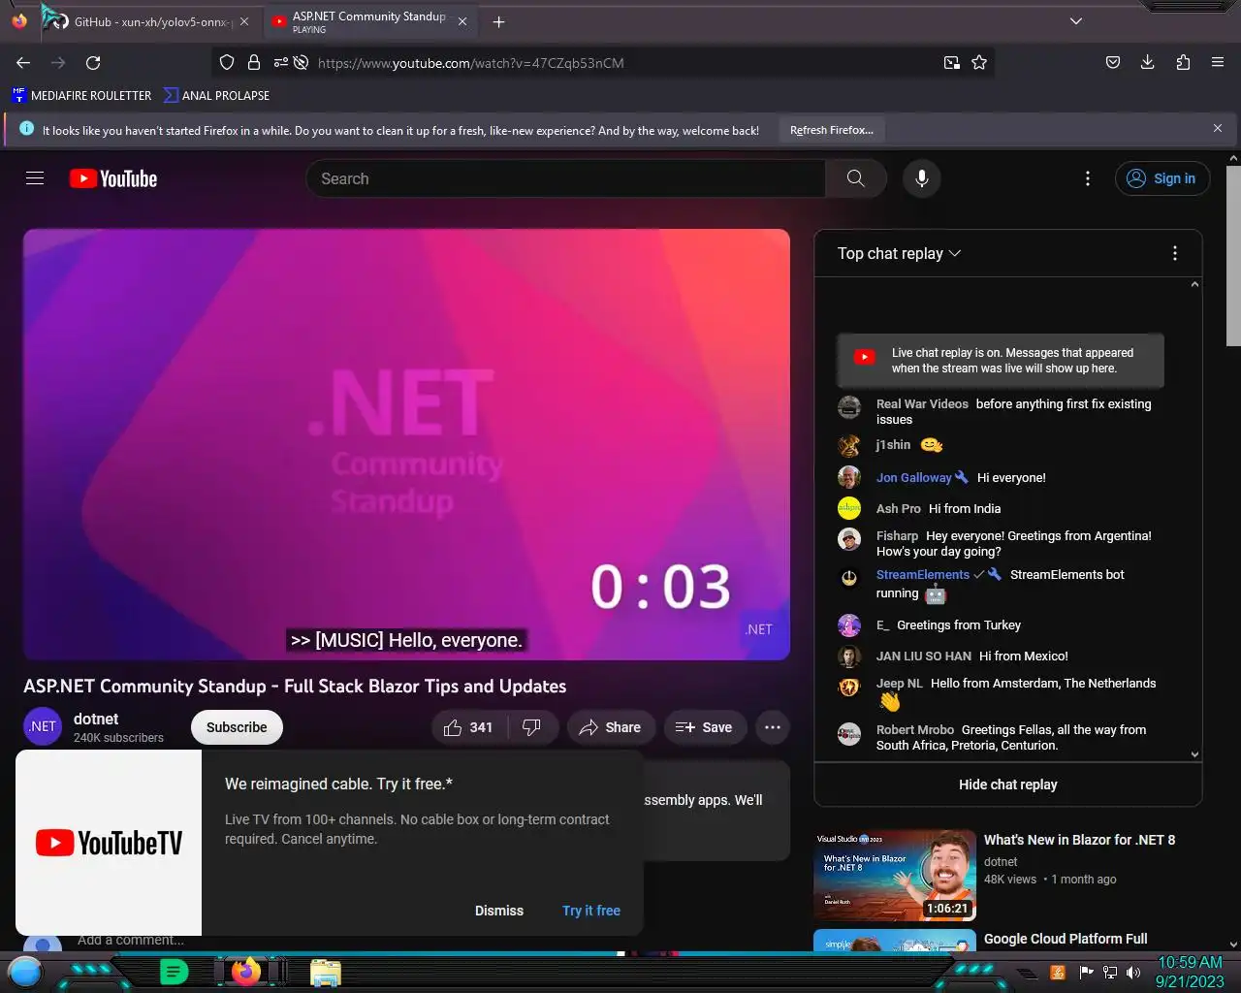Click Try it free for YouTube TV
The height and width of the screenshot is (993, 1241).
pyautogui.click(x=591, y=911)
